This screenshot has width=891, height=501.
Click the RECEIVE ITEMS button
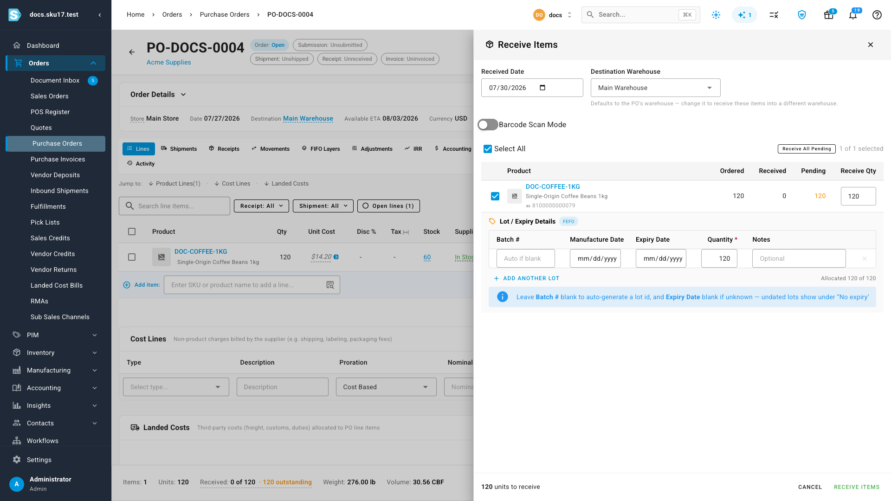click(x=857, y=487)
